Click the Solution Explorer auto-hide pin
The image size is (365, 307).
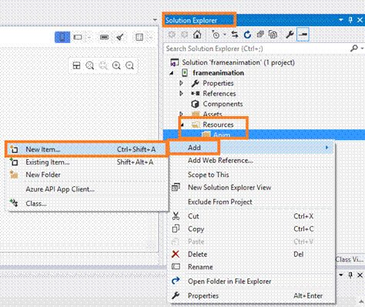click(x=350, y=20)
